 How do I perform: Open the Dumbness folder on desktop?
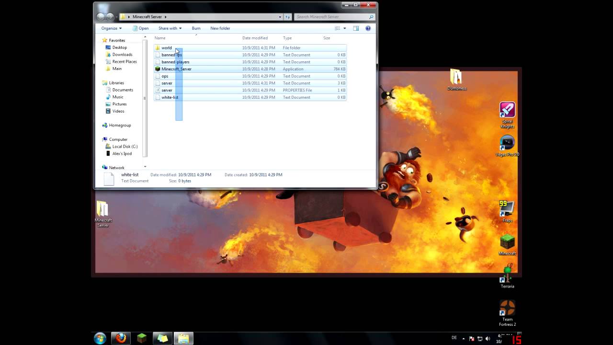(x=456, y=80)
